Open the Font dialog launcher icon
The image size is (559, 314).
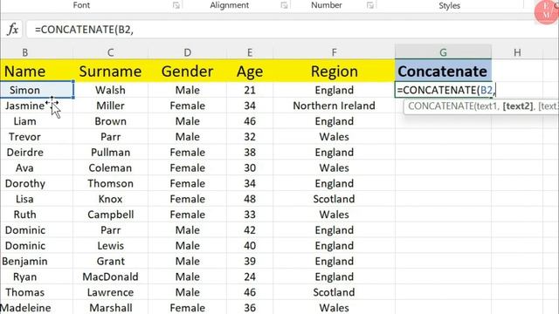coord(176,5)
